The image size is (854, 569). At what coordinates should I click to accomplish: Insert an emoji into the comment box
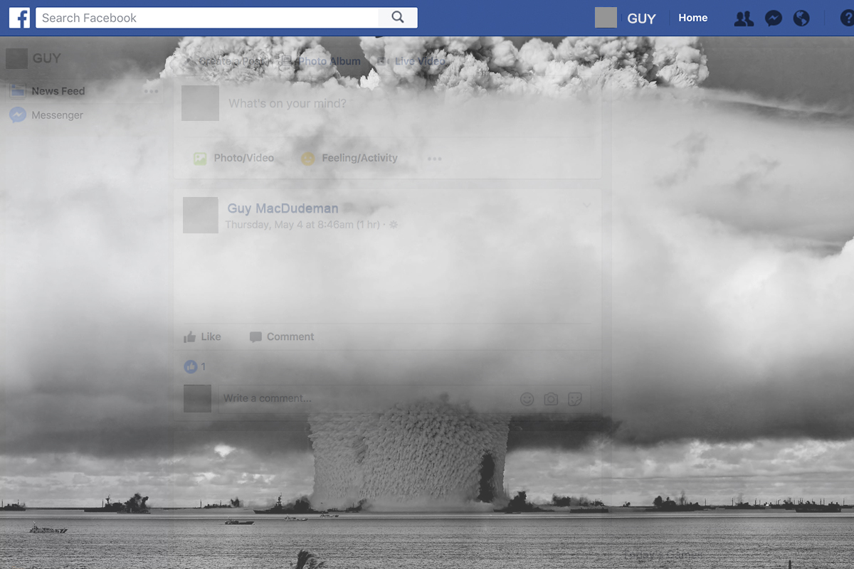[526, 399]
